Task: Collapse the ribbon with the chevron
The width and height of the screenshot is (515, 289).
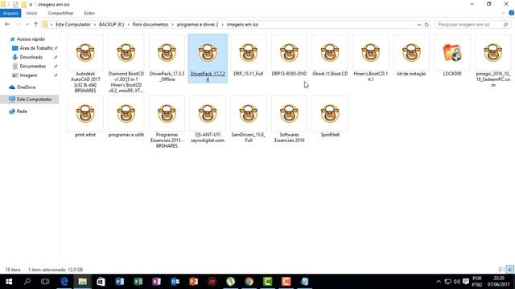Action: point(503,13)
